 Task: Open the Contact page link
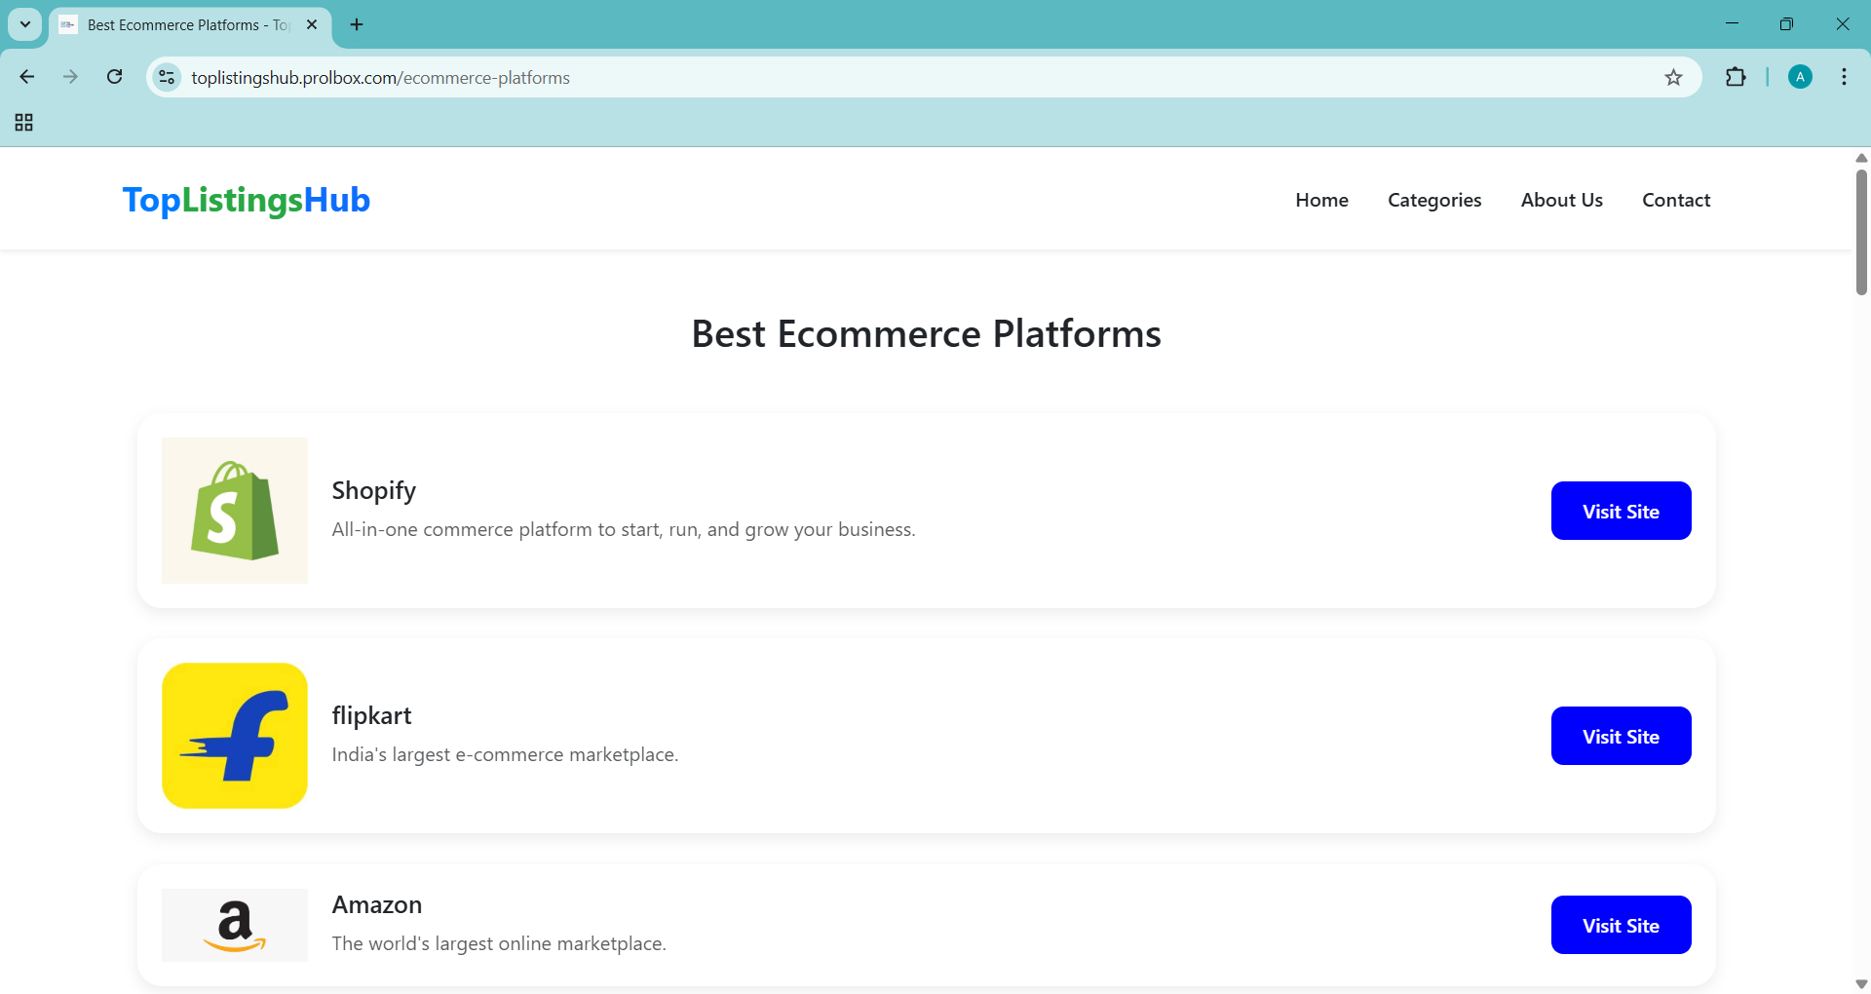point(1675,200)
